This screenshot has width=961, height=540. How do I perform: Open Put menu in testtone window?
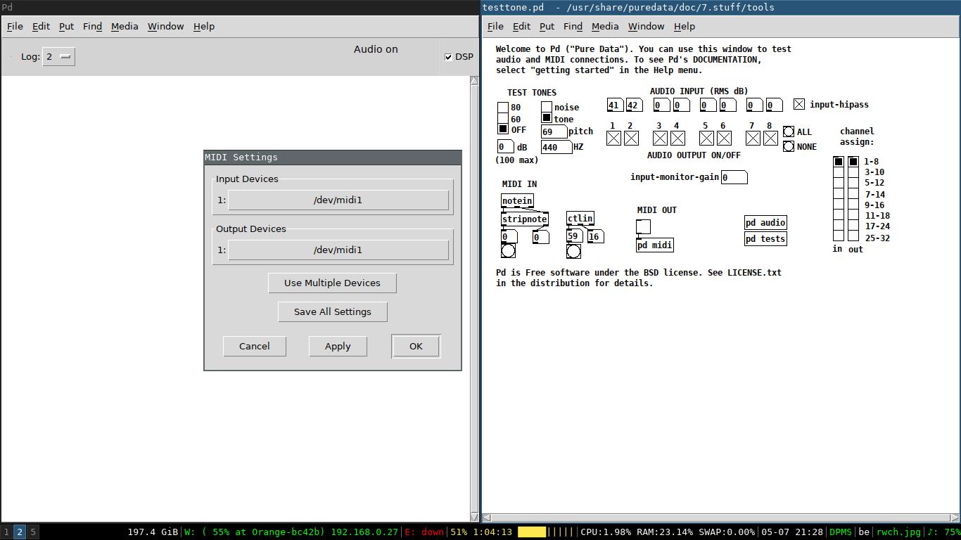point(547,26)
